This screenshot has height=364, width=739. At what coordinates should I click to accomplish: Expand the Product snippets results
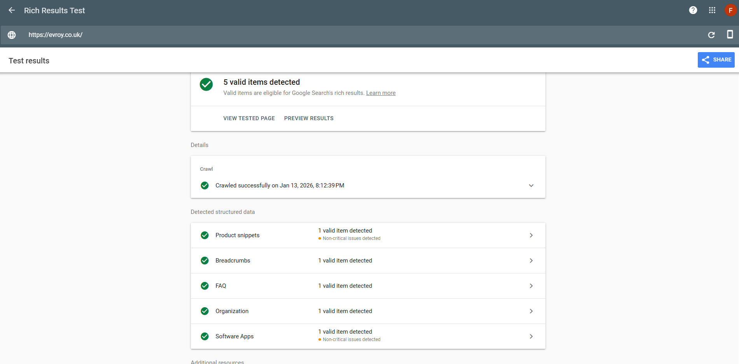tap(531, 235)
